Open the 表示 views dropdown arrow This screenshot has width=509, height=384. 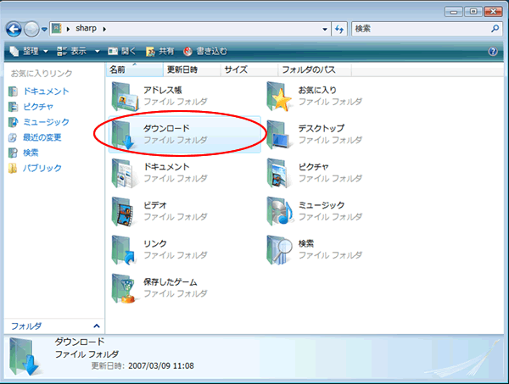(x=97, y=51)
